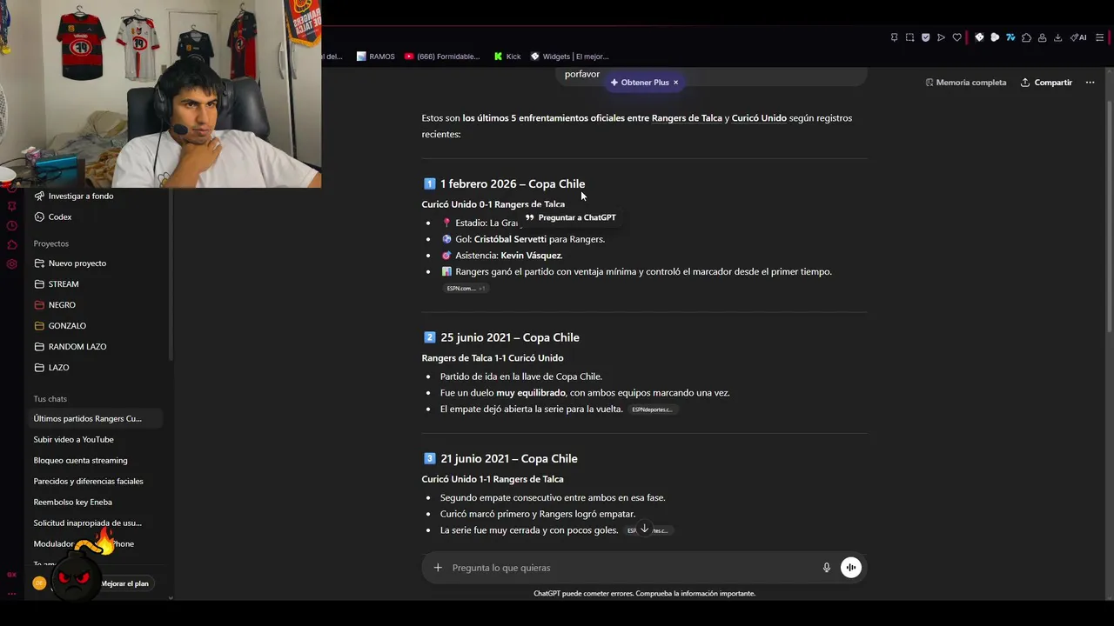The width and height of the screenshot is (1114, 626).
Task: Open the three-dot menu in browser sidebar
Action: click(x=11, y=593)
